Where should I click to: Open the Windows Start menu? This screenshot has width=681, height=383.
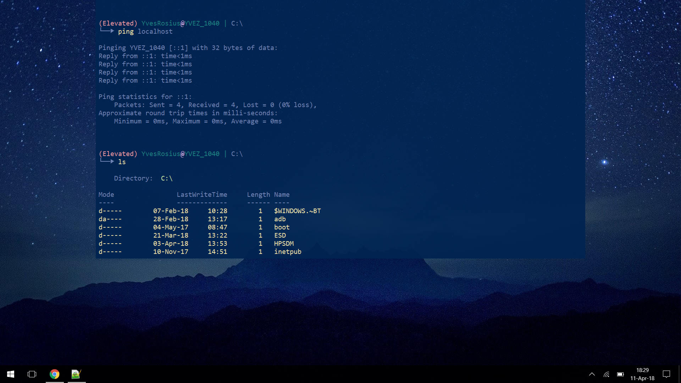click(x=11, y=374)
